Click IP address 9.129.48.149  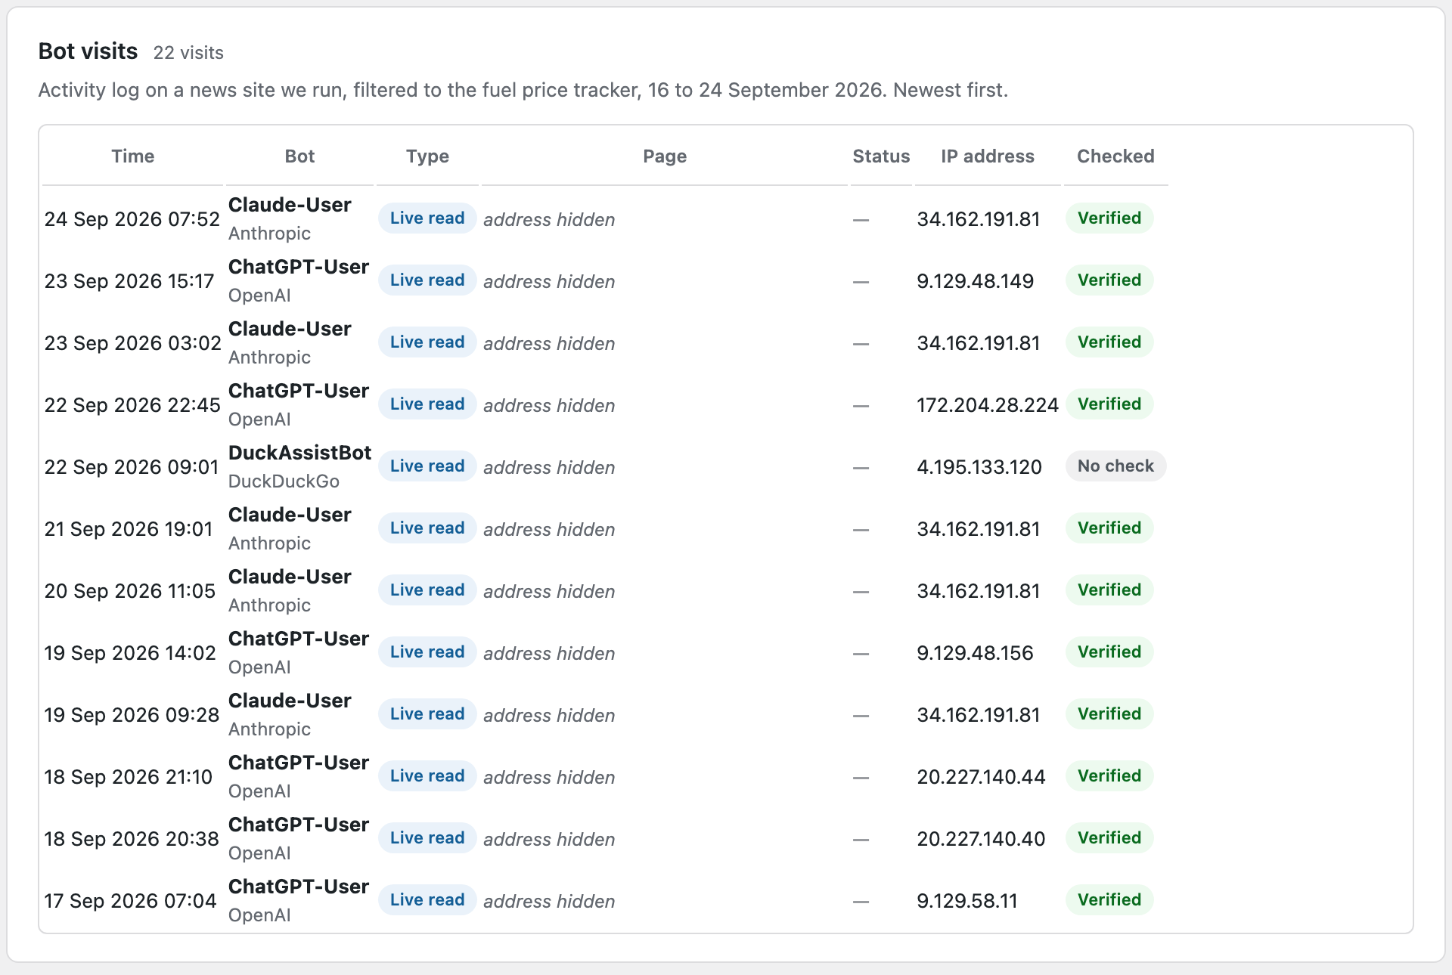point(976,281)
